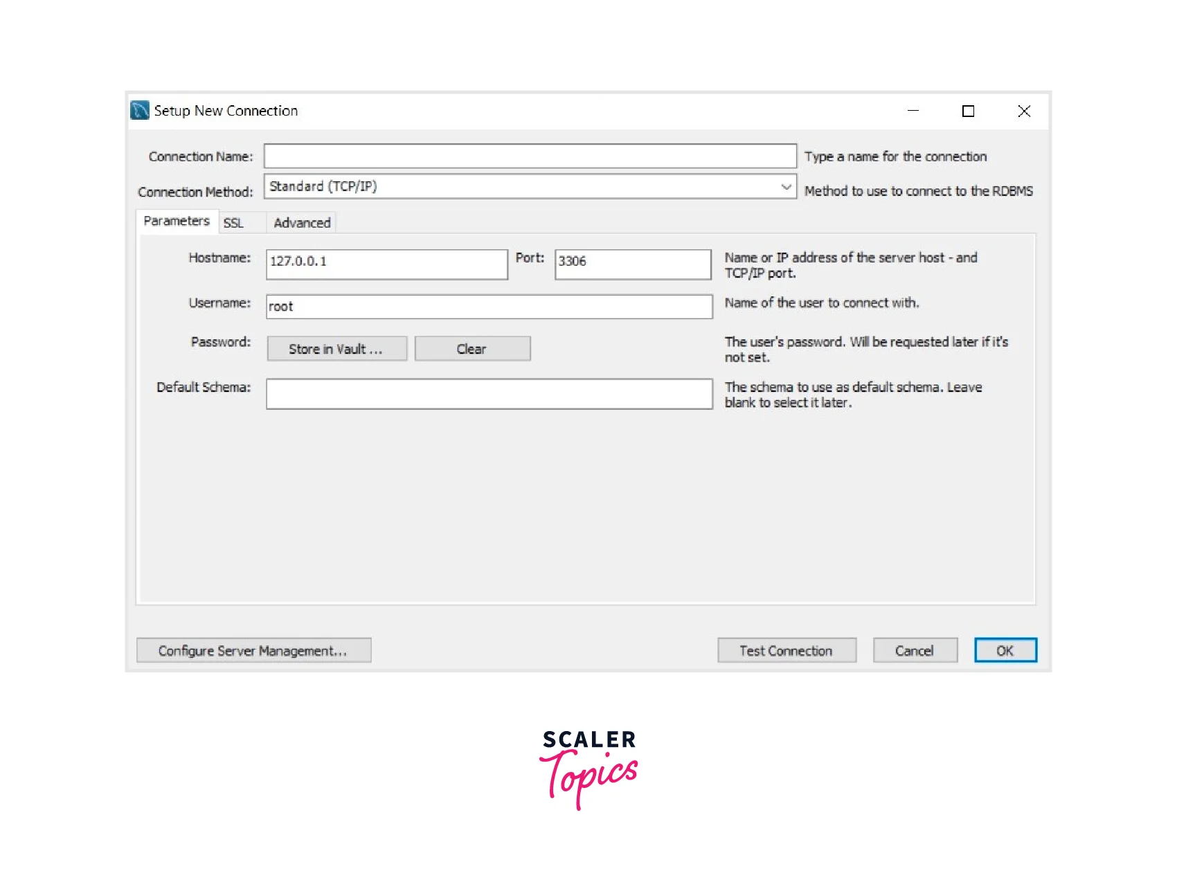The width and height of the screenshot is (1177, 882).
Task: Select the Username field containing root
Action: point(489,307)
